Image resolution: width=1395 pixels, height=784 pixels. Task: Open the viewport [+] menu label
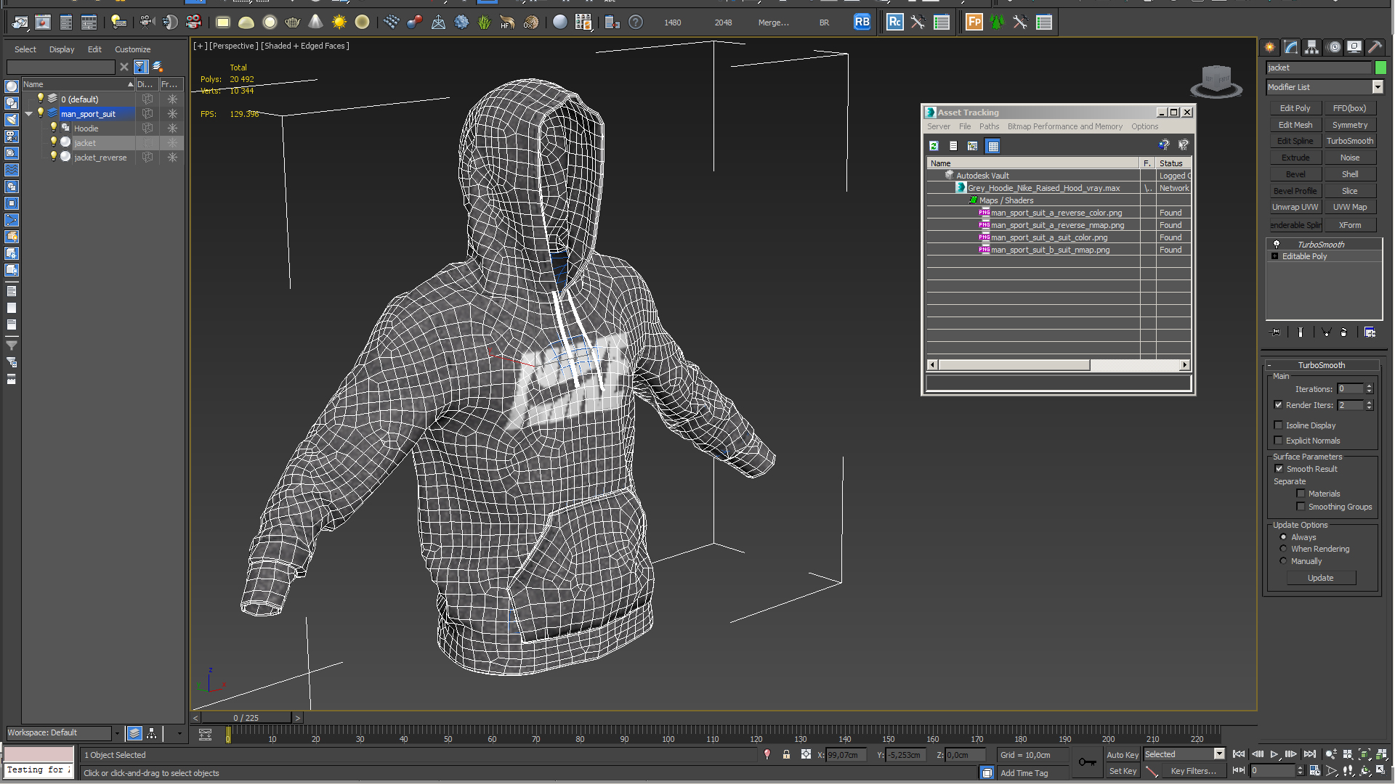click(x=200, y=46)
